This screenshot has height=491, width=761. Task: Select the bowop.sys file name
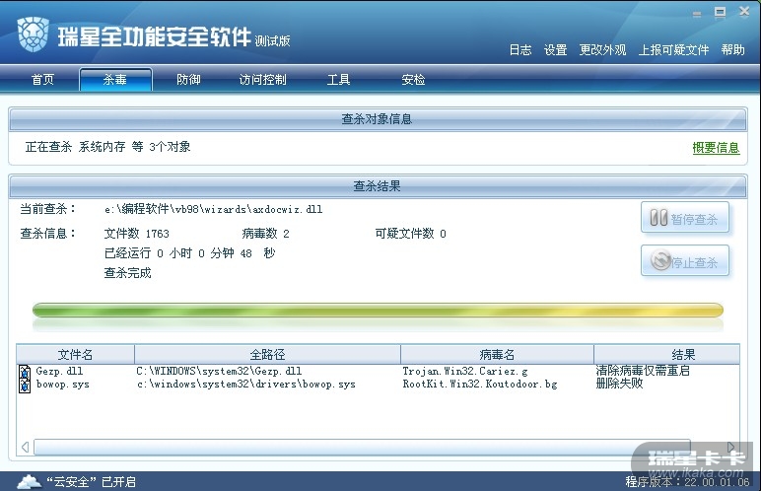click(x=63, y=385)
